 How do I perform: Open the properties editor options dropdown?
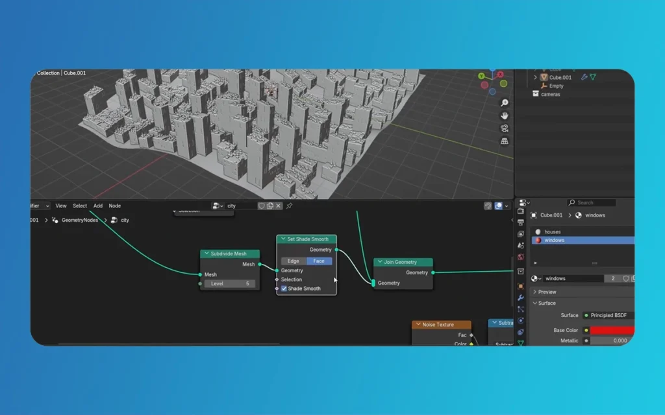[x=524, y=203]
